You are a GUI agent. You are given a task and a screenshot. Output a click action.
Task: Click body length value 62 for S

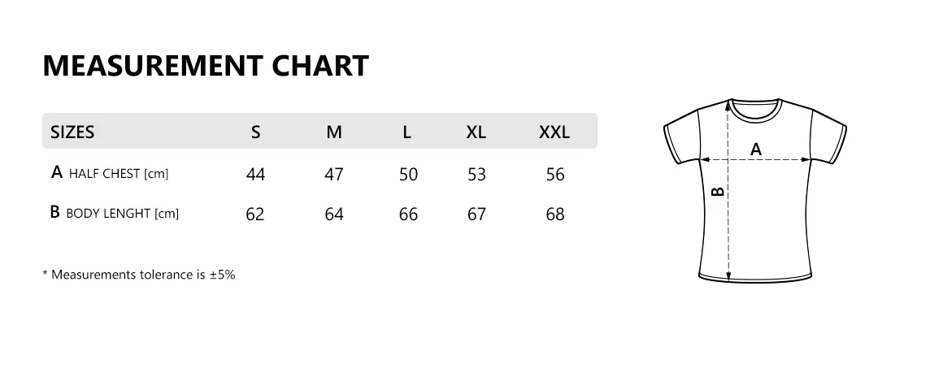[x=255, y=214]
